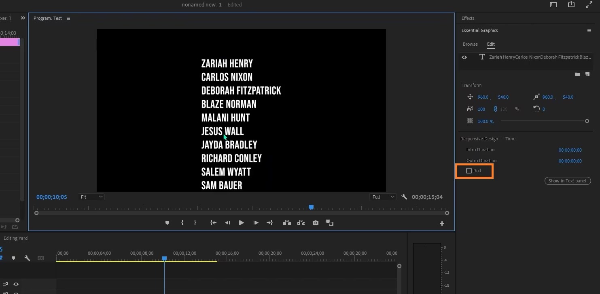
Task: Click the Intro Duration timecode value
Action: (x=570, y=150)
